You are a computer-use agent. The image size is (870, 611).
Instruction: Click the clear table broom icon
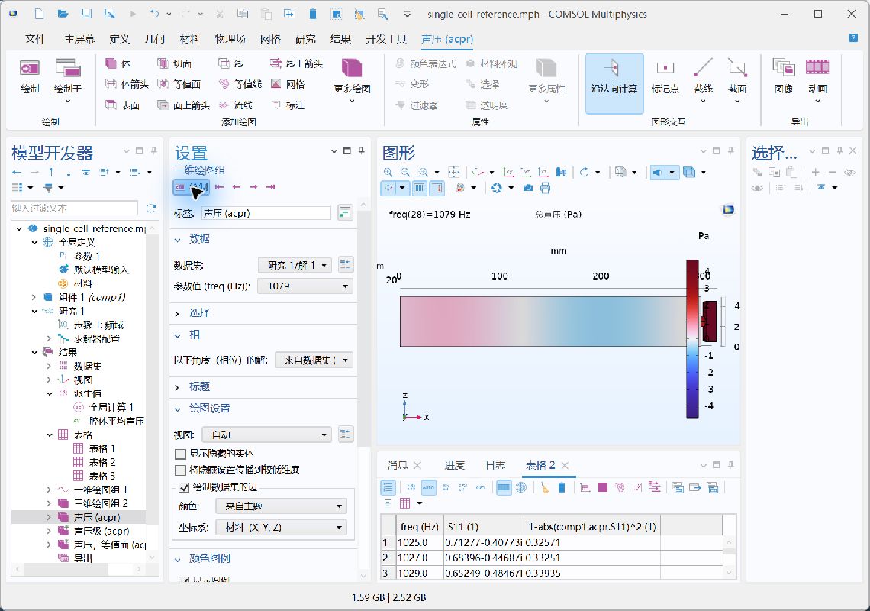click(x=545, y=488)
